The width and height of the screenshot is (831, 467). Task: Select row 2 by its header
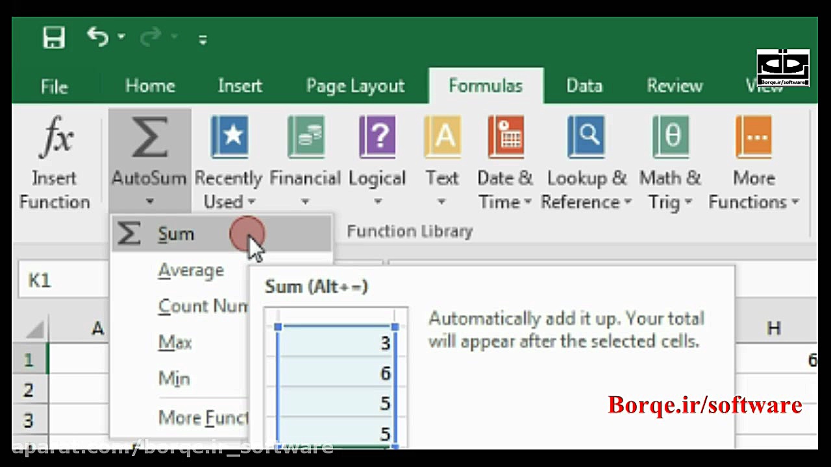pos(29,390)
